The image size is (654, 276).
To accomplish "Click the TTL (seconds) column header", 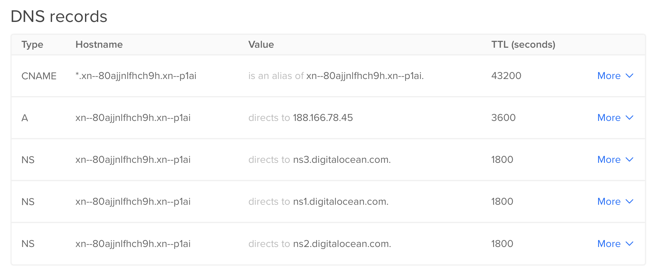I will click(x=523, y=44).
